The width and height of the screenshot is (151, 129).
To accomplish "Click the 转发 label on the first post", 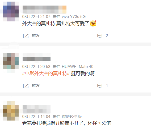I will coord(36,36).
